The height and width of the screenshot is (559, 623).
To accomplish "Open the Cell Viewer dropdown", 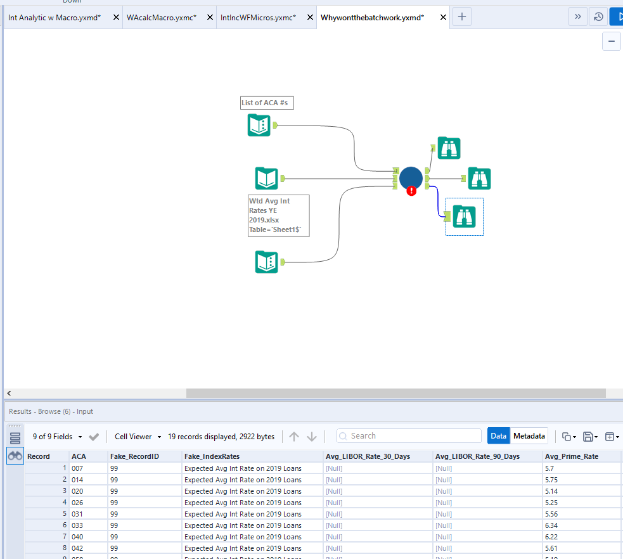I will tap(138, 437).
